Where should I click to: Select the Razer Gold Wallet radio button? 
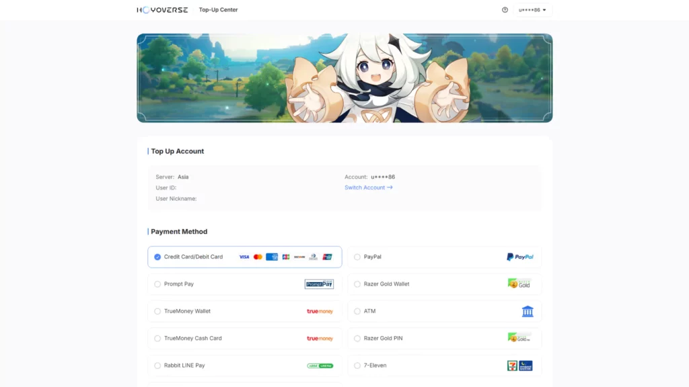[x=357, y=284]
